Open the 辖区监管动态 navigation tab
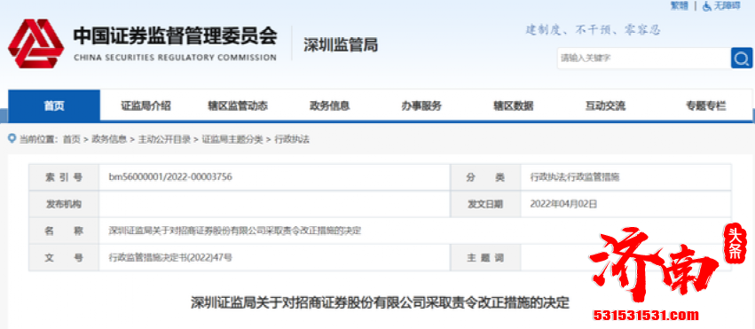755x329 pixels. click(x=238, y=106)
